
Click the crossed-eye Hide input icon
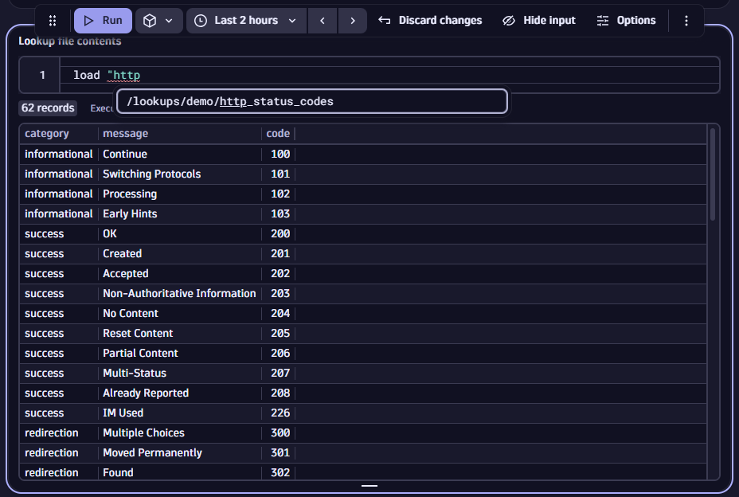pos(509,20)
